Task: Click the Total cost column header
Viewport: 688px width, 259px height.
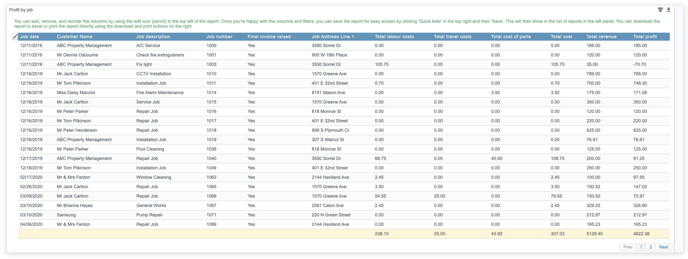Action: point(561,37)
